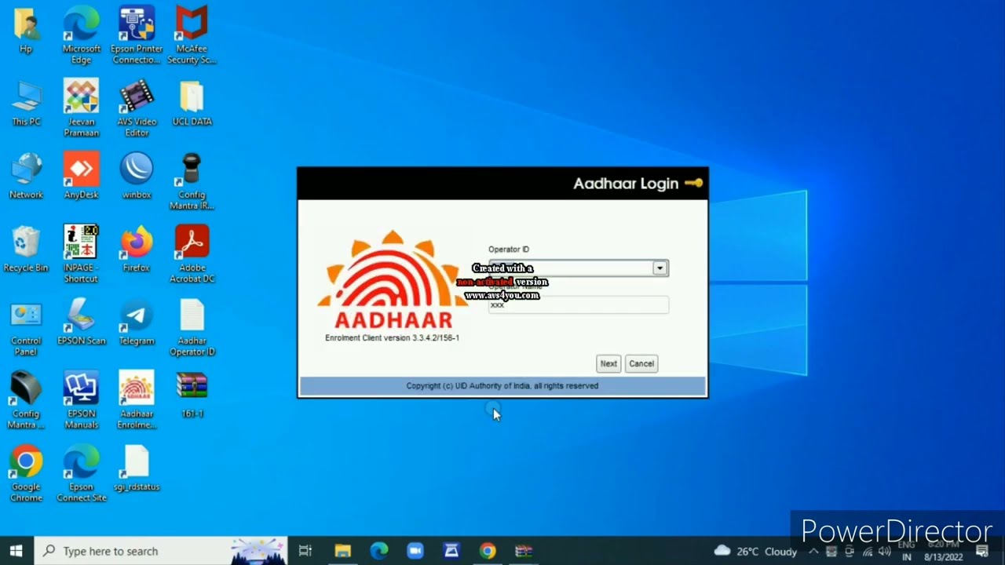Image resolution: width=1005 pixels, height=565 pixels.
Task: Open Microsoft Edge desktop shortcut
Action: tap(82, 35)
